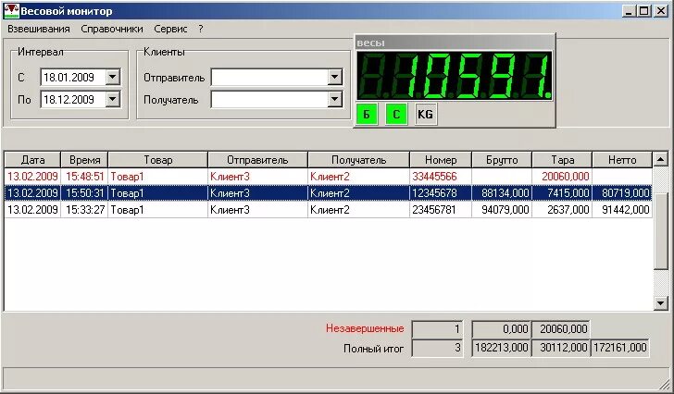Screen dimensions: 674x394
Task: Maximize the Весовой монитор window
Action: [644, 11]
